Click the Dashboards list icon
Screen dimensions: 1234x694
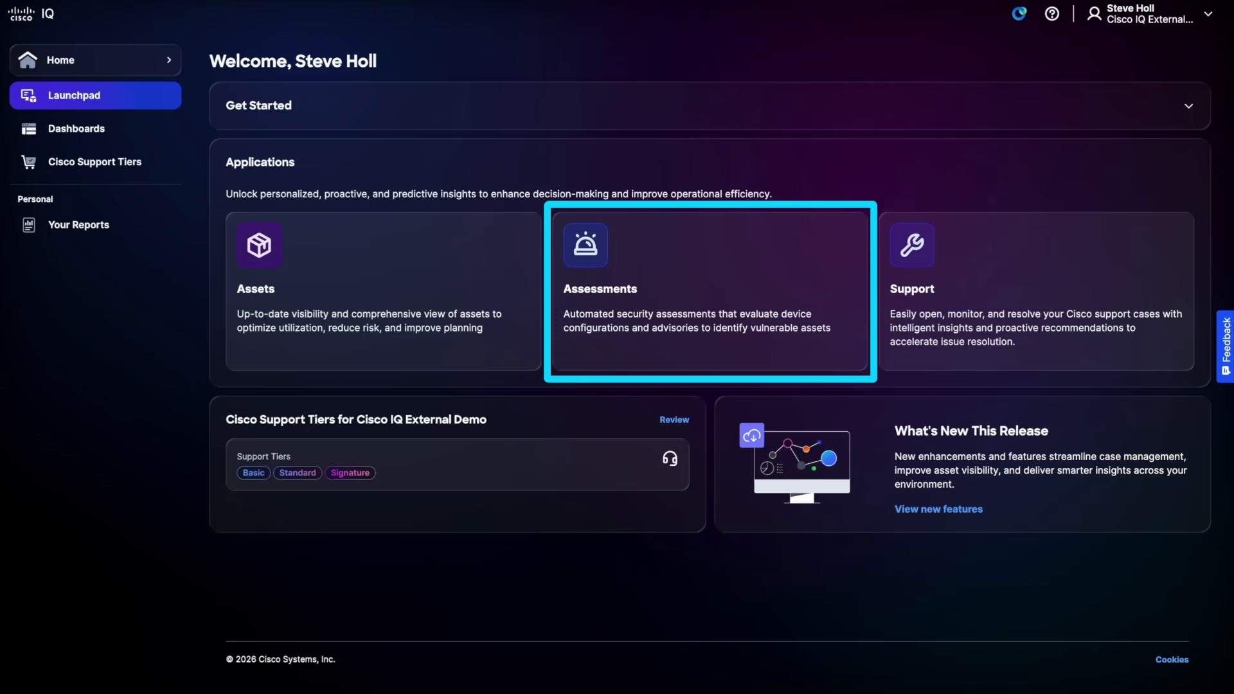tap(28, 129)
